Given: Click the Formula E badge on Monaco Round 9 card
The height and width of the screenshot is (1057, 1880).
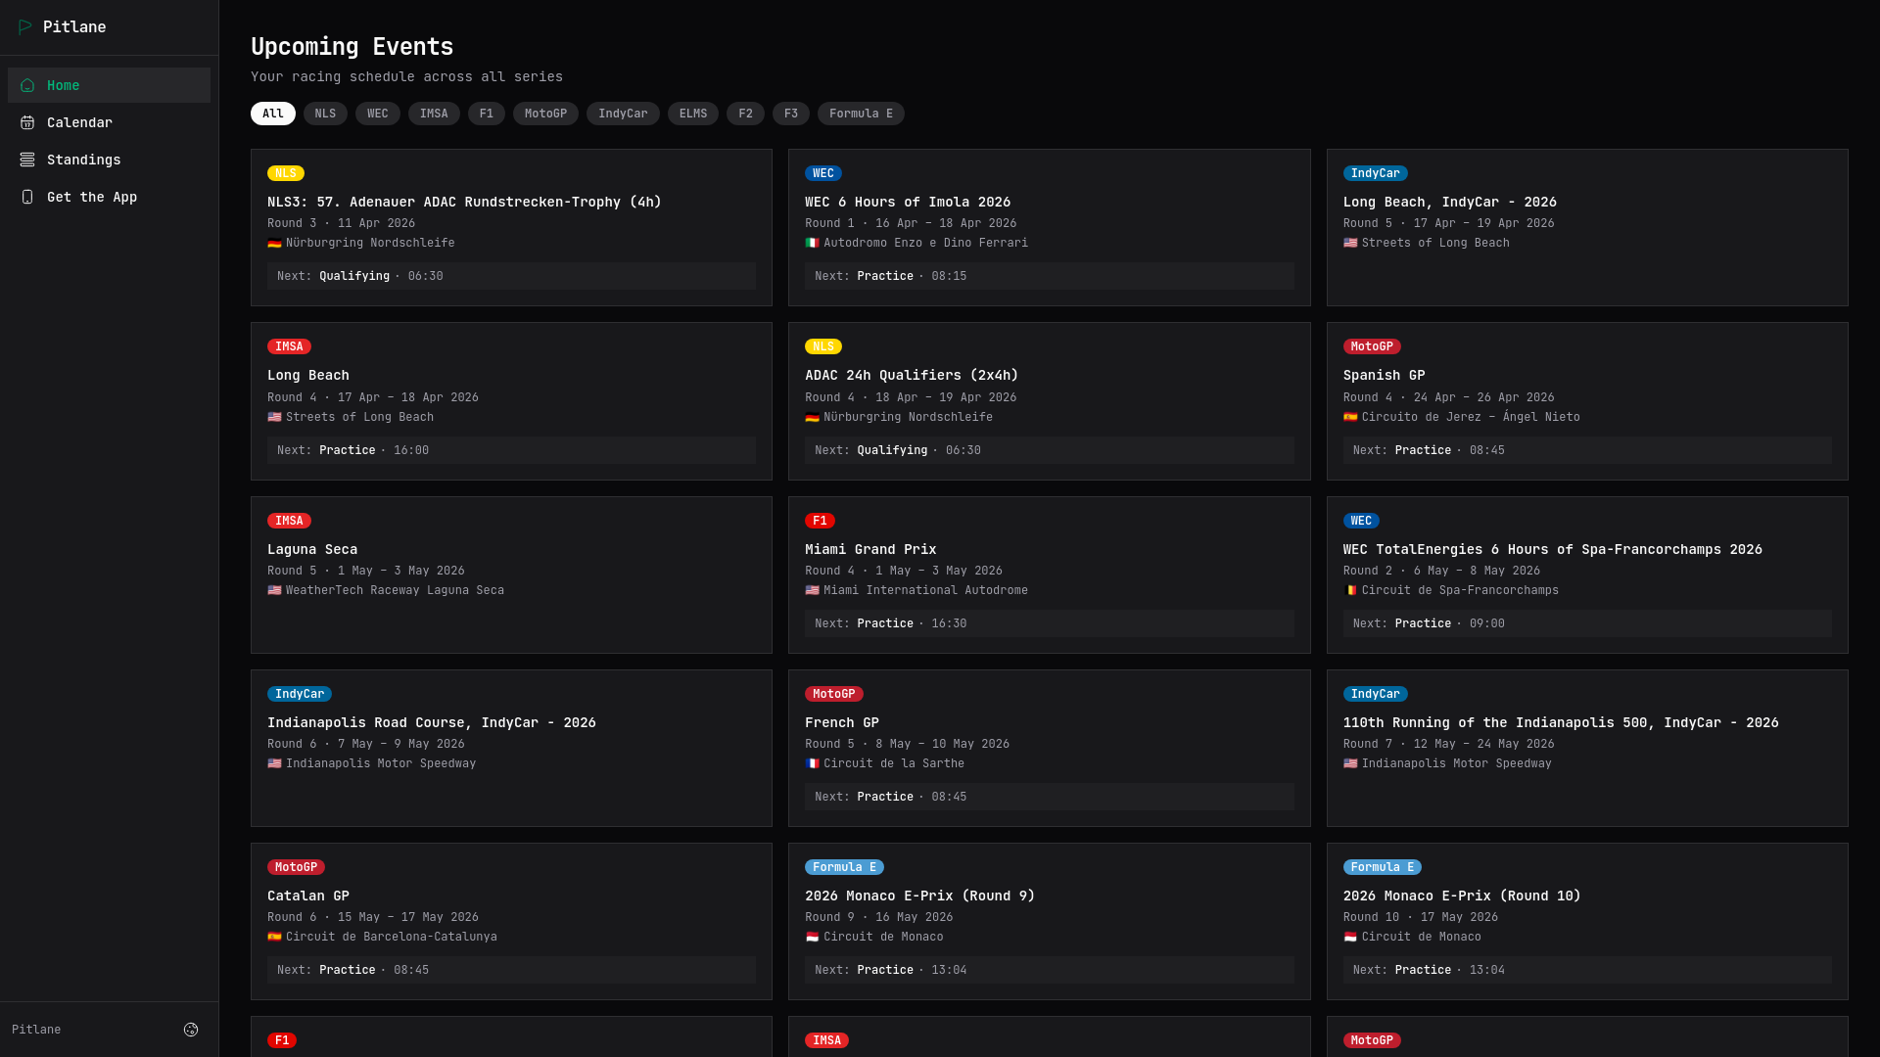Looking at the screenshot, I should point(844,867).
